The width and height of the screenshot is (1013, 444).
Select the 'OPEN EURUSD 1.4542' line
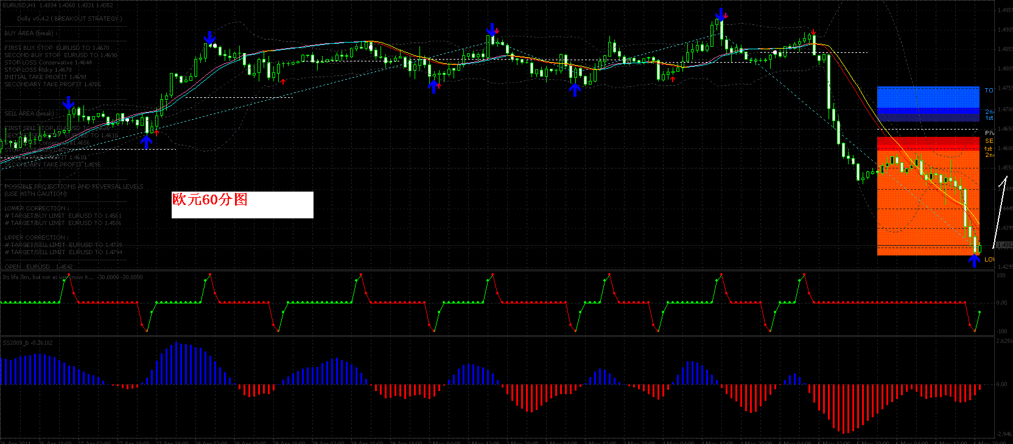click(38, 267)
